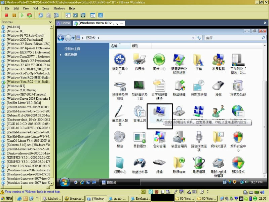
Task: Open the 字型 fonts icon
Action: tap(199, 62)
